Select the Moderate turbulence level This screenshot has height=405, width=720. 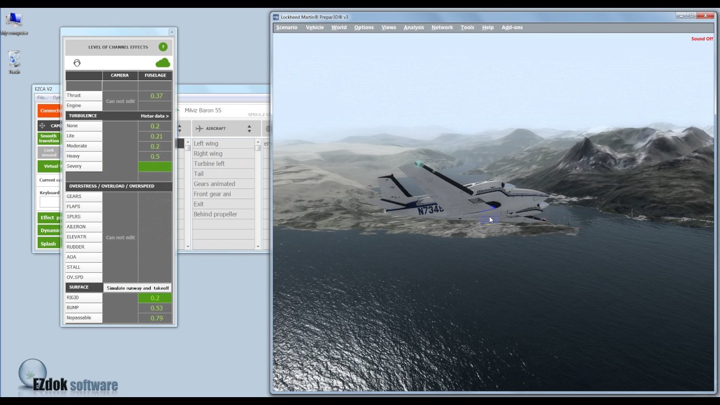tap(84, 146)
